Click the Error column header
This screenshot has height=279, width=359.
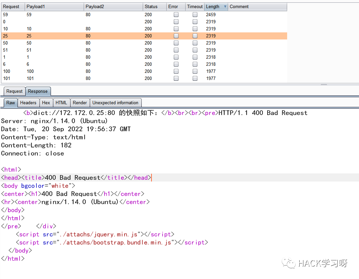point(176,7)
